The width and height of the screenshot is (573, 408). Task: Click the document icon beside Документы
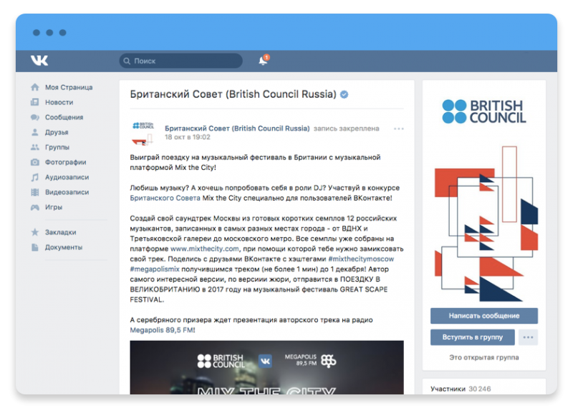(34, 247)
